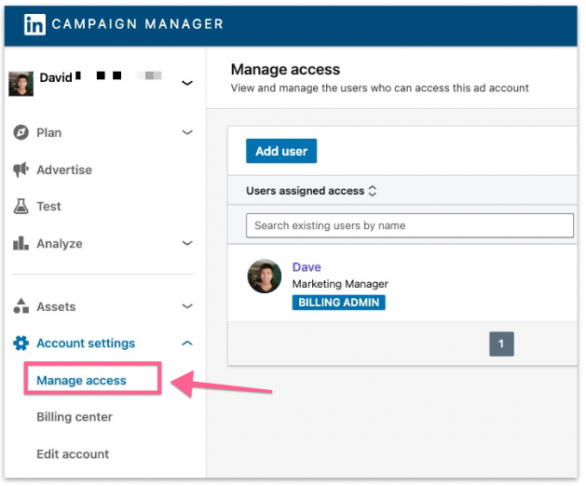Click the Test flask icon

pos(20,207)
